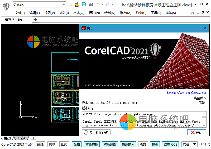Screen dimensions: 211x149
Task: Open the Classic workspace dropdown
Action: [x=64, y=4]
